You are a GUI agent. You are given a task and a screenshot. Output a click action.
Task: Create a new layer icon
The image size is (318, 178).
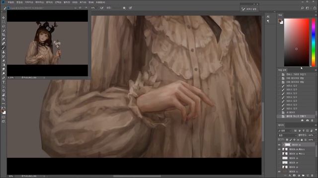click(x=308, y=176)
